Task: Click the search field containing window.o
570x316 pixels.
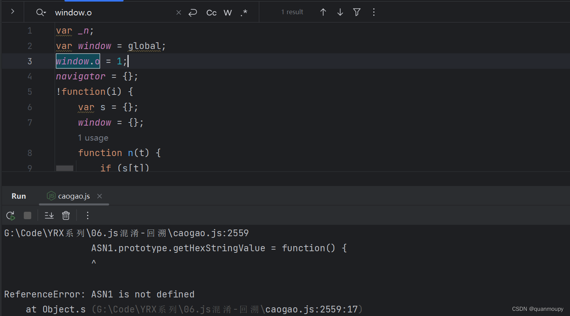Action: [113, 12]
